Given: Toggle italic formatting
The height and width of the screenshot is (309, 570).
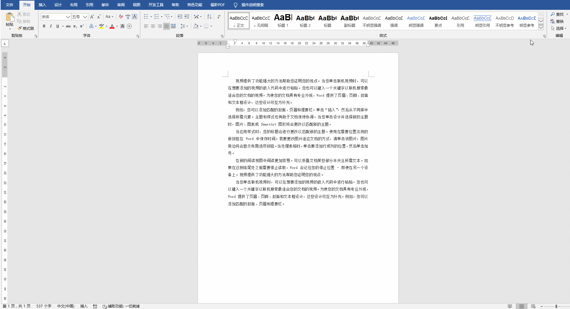Looking at the screenshot, I should pyautogui.click(x=50, y=26).
